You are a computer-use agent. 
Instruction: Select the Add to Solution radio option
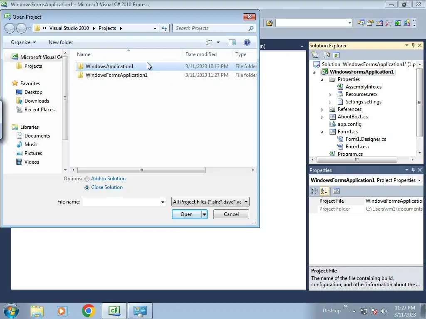coord(87,179)
